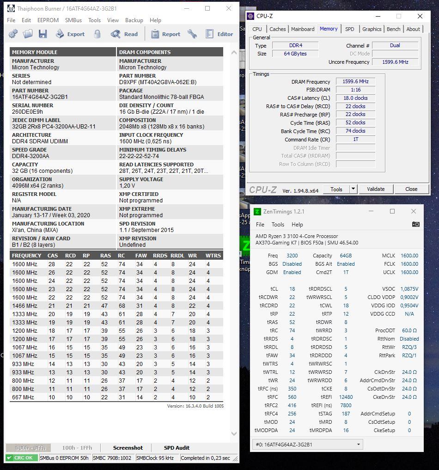The height and width of the screenshot is (470, 439).
Task: Click Export in the Thaiphoon Burner toolbar
Action: click(70, 34)
